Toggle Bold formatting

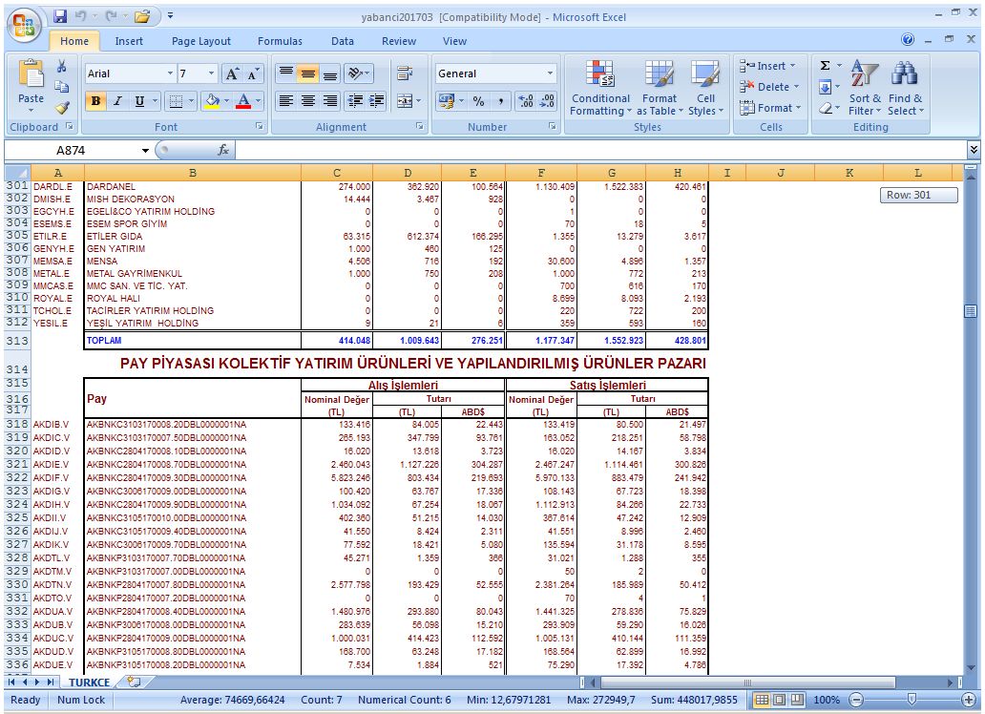95,100
